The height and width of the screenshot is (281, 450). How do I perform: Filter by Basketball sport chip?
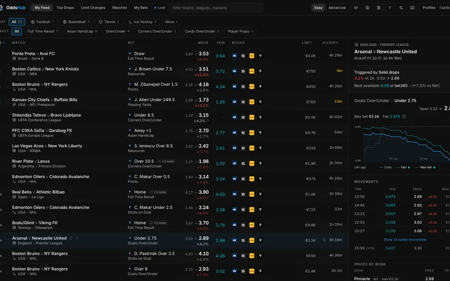[x=76, y=22]
